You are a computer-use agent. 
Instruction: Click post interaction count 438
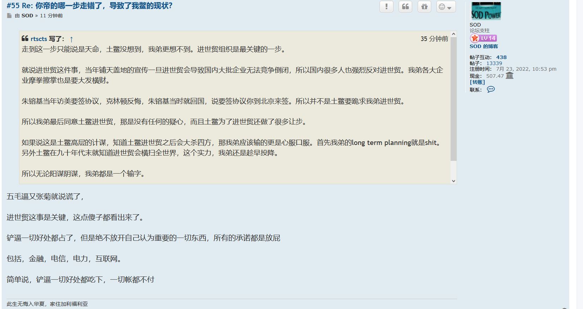click(501, 57)
